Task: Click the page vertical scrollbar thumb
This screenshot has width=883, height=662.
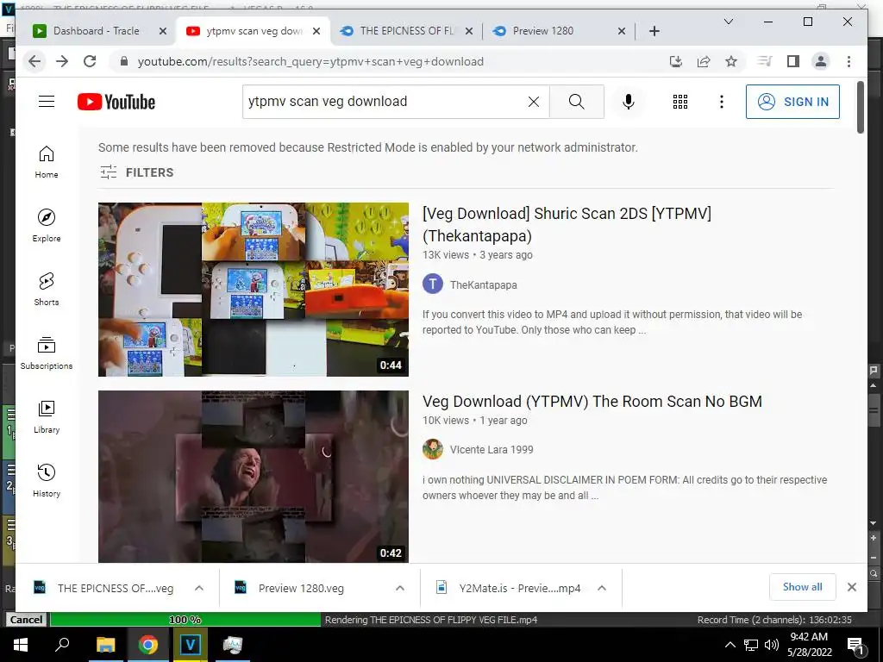Action: click(x=860, y=107)
